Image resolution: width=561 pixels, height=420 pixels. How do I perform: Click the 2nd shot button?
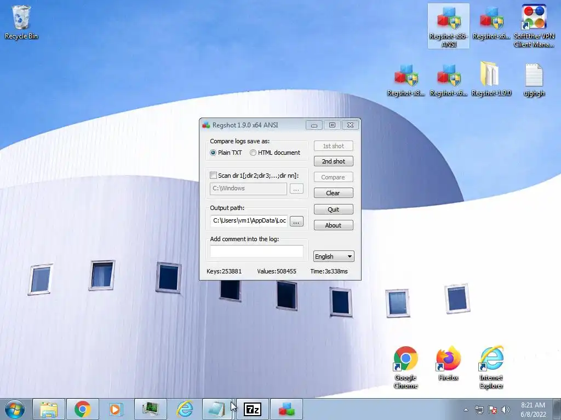pos(334,161)
